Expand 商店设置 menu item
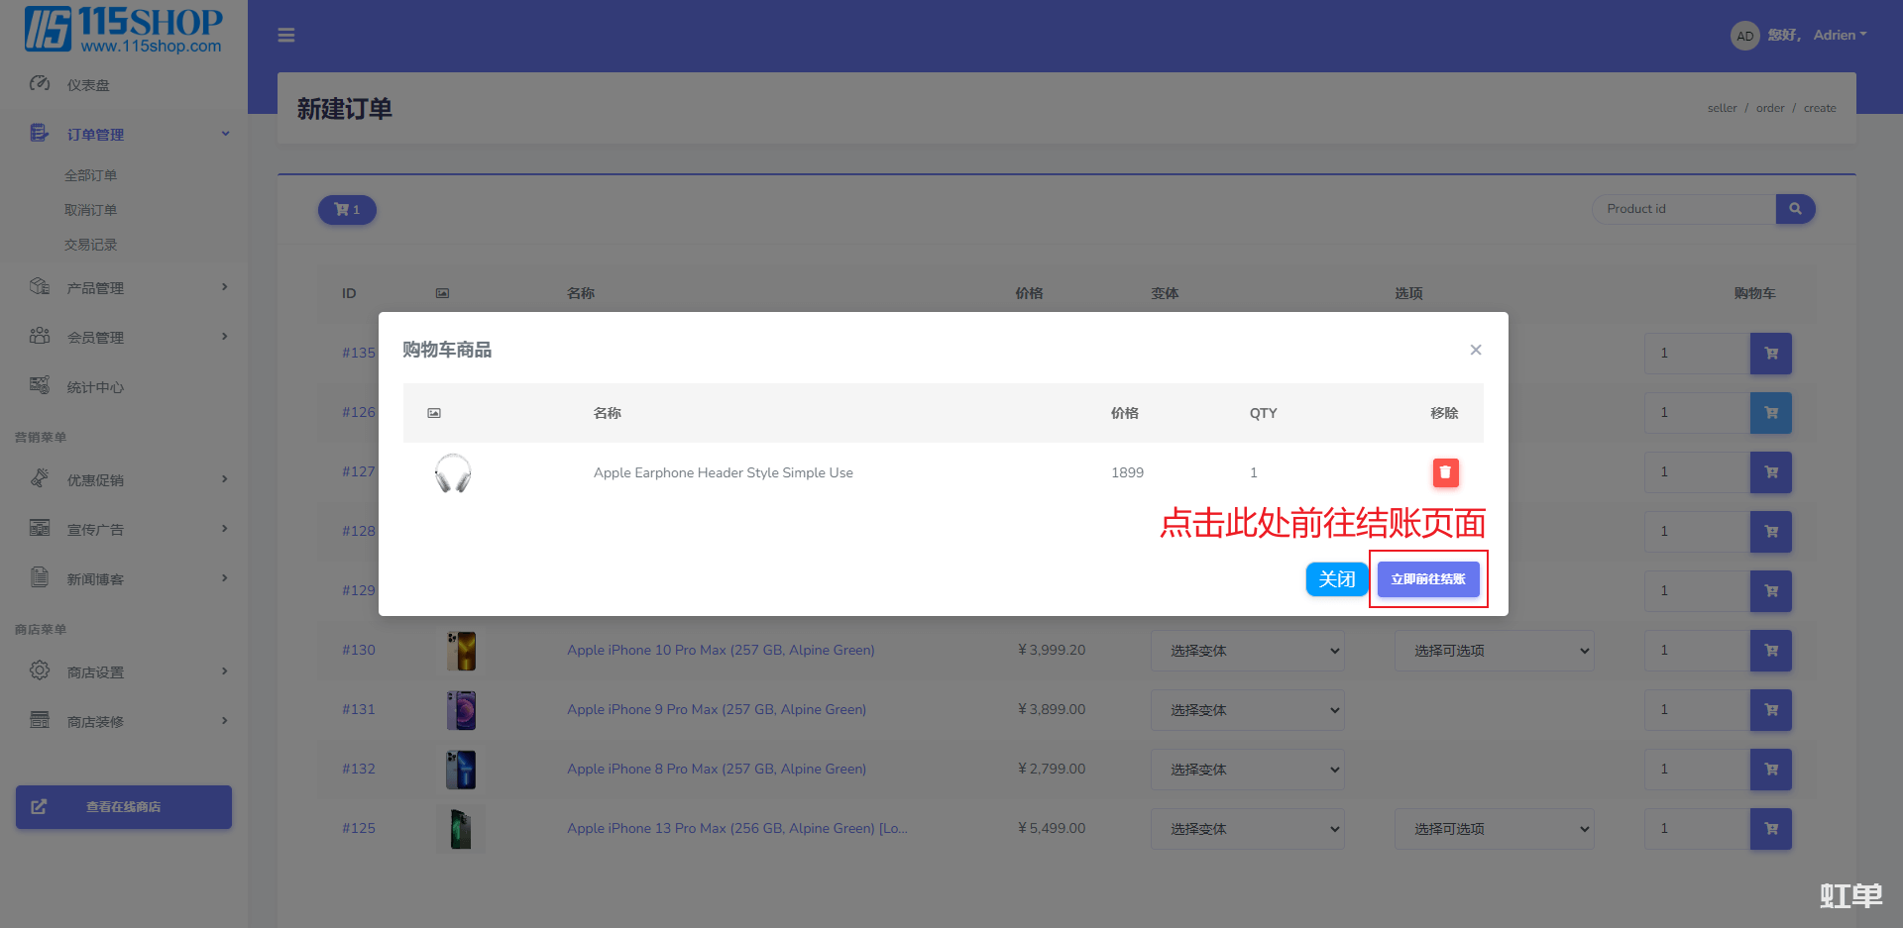1903x928 pixels. (x=124, y=671)
